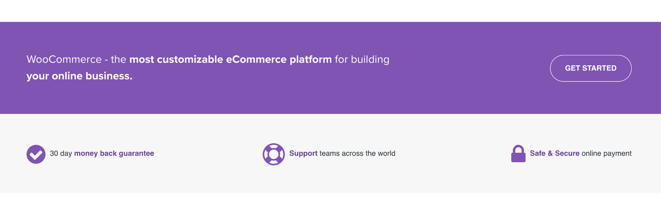Click the "WooCommerce" word in the banner
Image resolution: width=661 pixels, height=198 pixels.
[64, 60]
